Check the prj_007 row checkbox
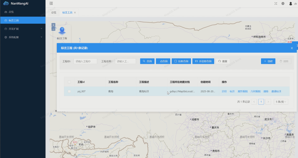Image resolution: width=298 pixels, height=158 pixels. [69, 91]
